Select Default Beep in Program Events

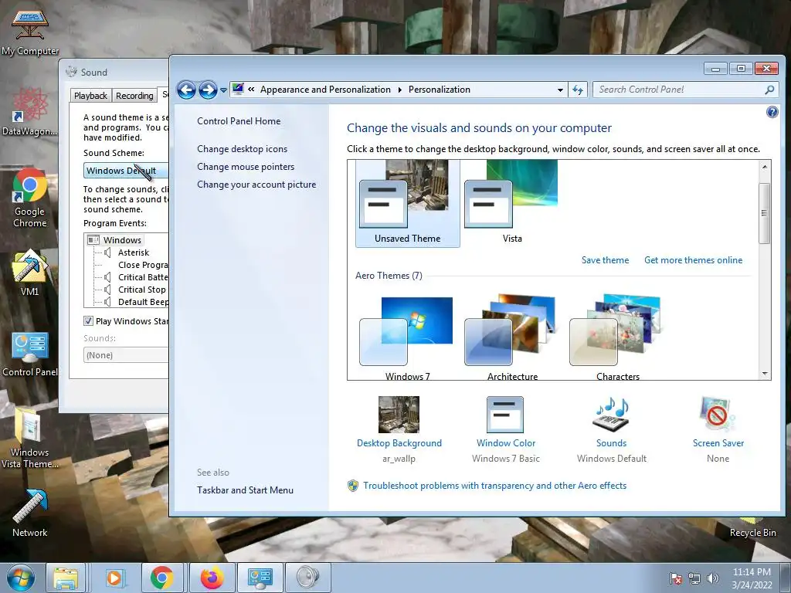pyautogui.click(x=143, y=302)
